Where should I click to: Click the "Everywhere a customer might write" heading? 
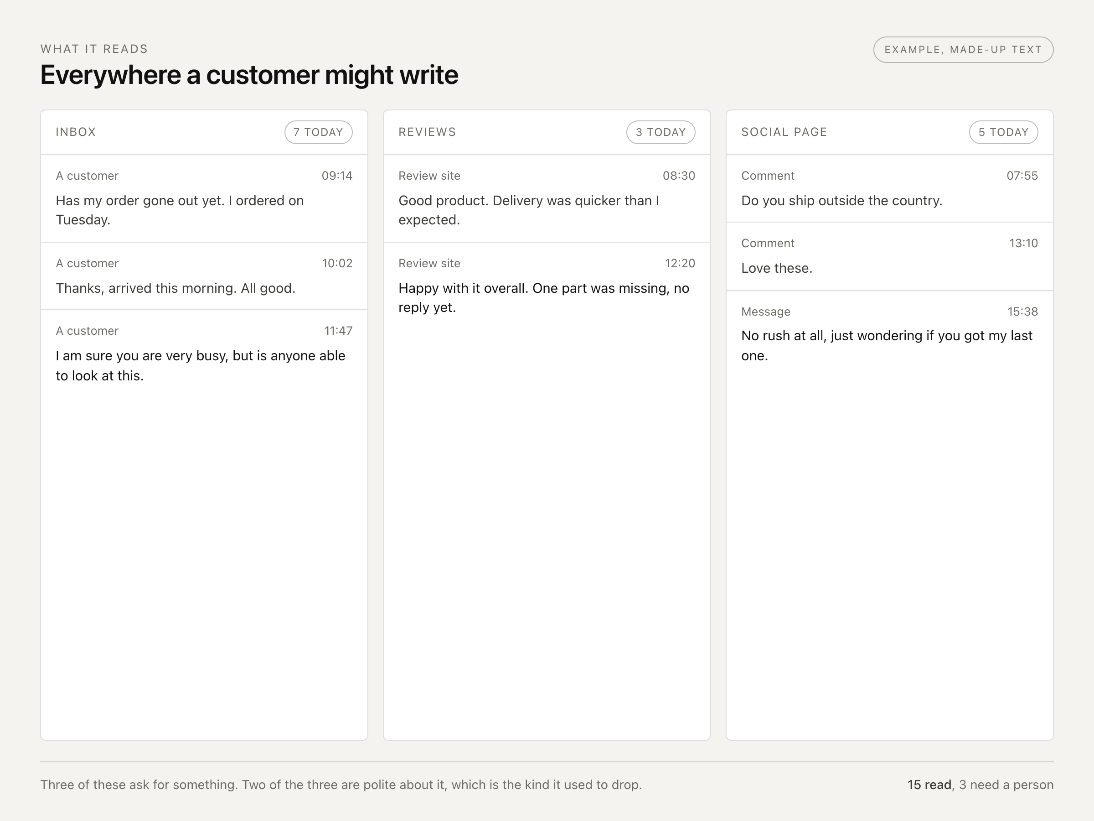(x=249, y=75)
